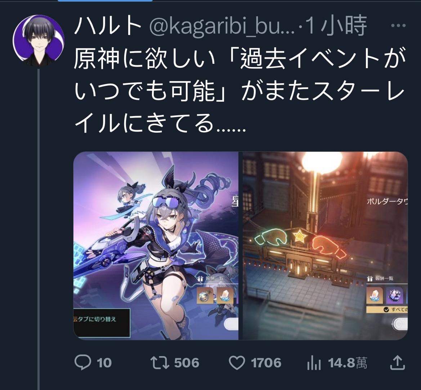This screenshot has height=390, width=421.
Task: Open the right boxing arena image
Action: [325, 246]
